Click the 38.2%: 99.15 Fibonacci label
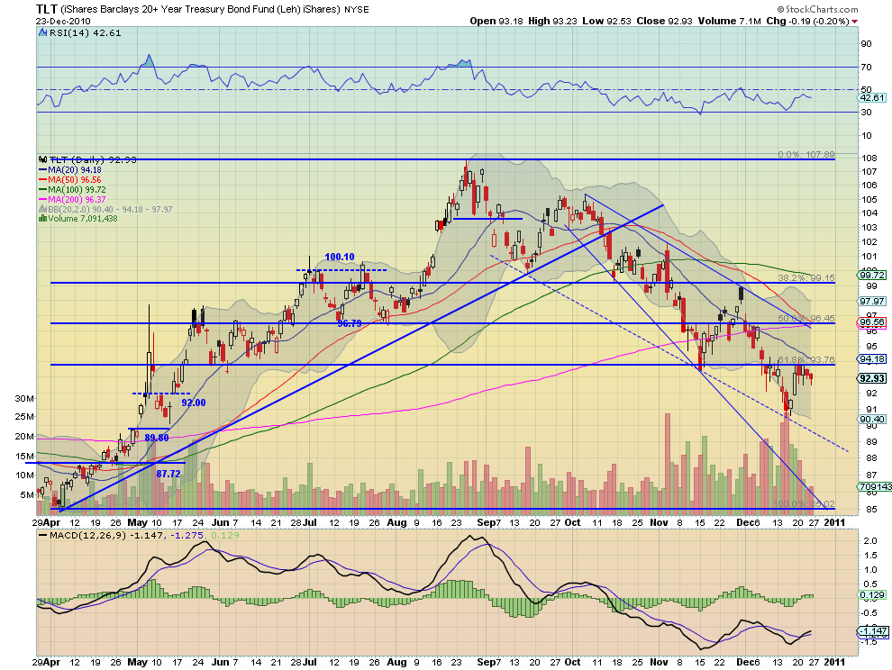The height and width of the screenshot is (670, 892). pyautogui.click(x=806, y=278)
